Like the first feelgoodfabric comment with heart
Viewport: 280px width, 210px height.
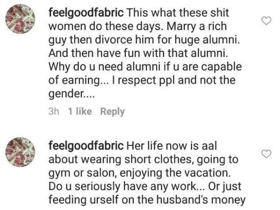tap(266, 21)
